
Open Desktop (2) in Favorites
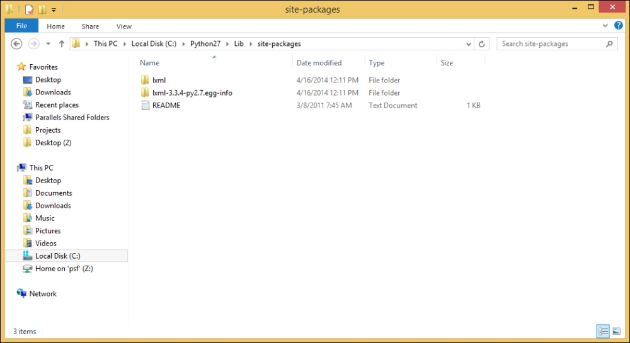pos(53,142)
